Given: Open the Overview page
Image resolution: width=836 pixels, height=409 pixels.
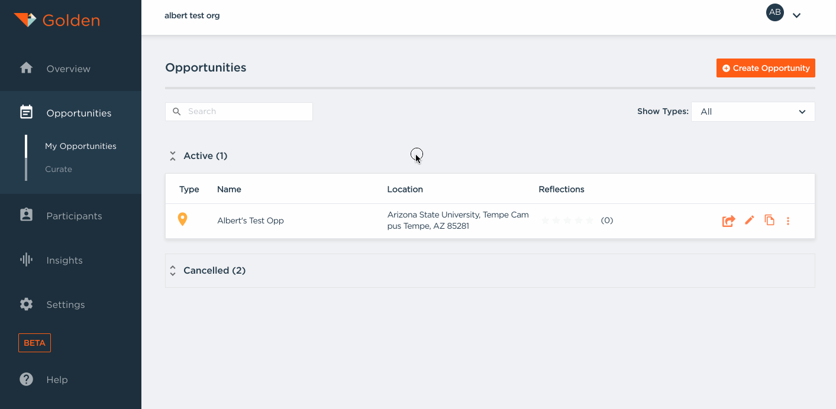Looking at the screenshot, I should 68,68.
